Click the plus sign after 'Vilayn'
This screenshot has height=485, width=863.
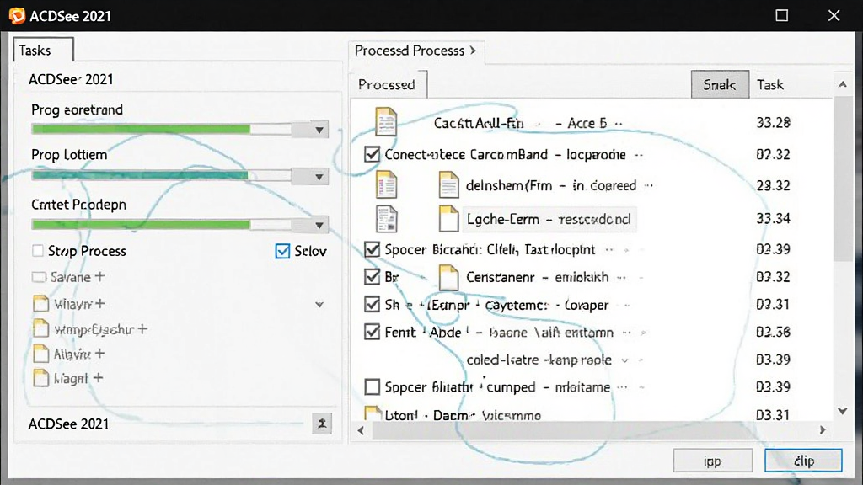pos(99,303)
